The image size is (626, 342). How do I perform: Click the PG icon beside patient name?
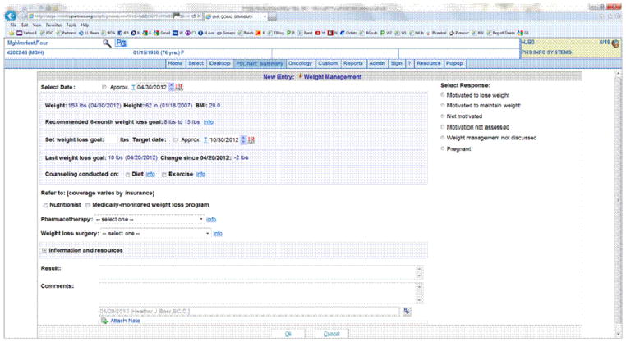121,43
